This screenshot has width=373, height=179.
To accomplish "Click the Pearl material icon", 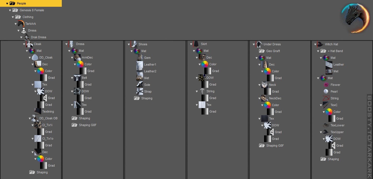I will click(x=326, y=91).
